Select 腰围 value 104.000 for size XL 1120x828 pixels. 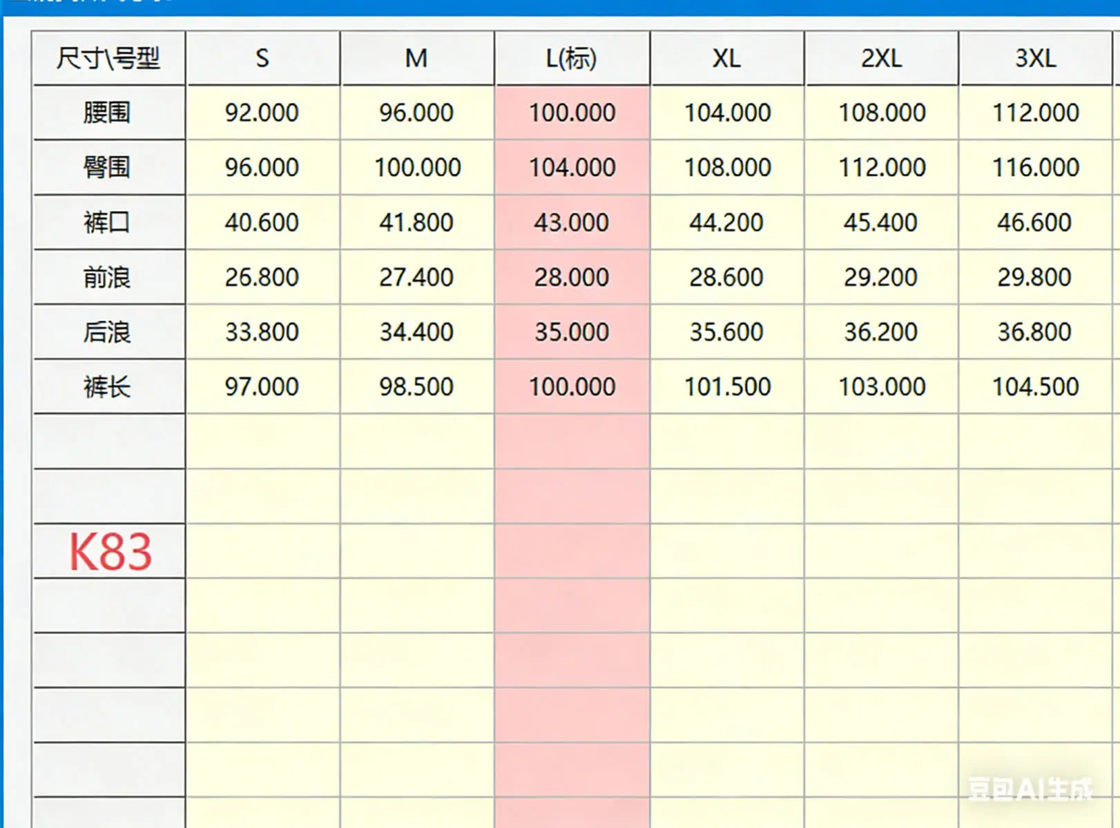point(727,112)
